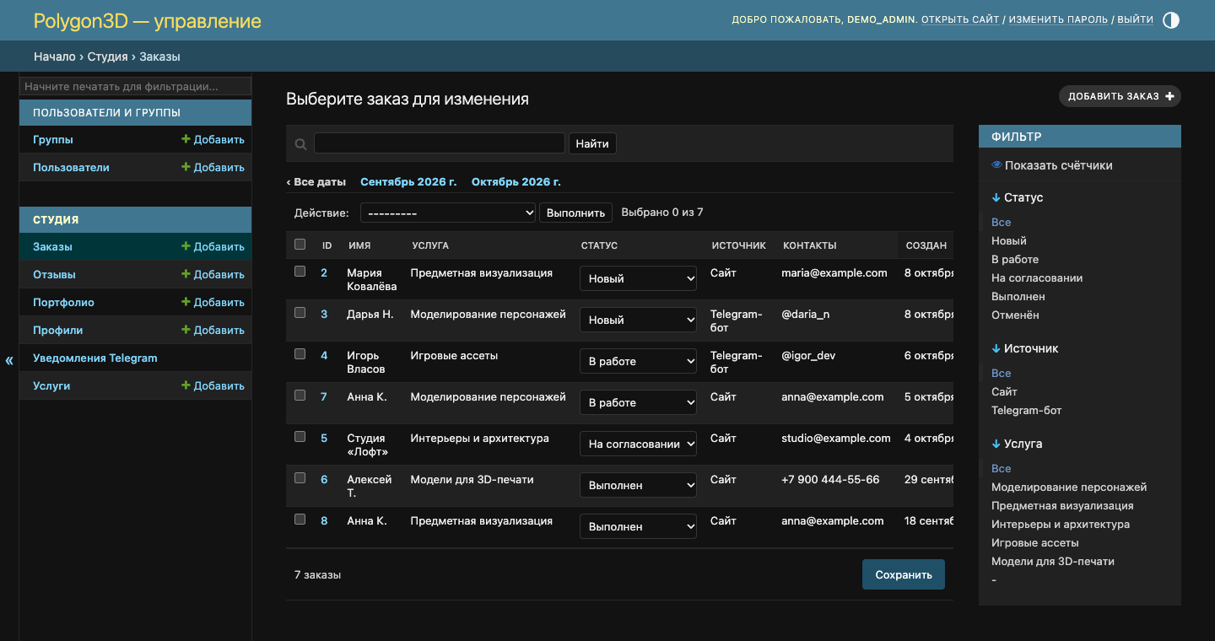Check the box for order Мария Ковалёва
This screenshot has height=641, width=1215.
[300, 272]
